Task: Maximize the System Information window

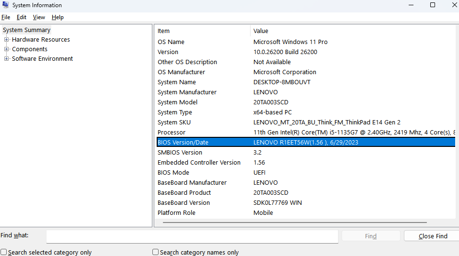Action: [x=432, y=5]
